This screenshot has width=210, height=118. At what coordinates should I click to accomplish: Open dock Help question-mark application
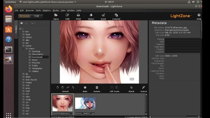9,39
